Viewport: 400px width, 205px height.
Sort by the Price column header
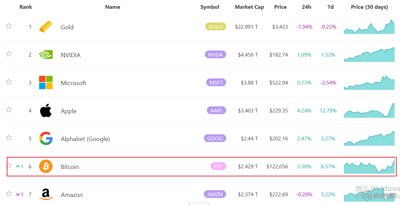click(x=280, y=7)
